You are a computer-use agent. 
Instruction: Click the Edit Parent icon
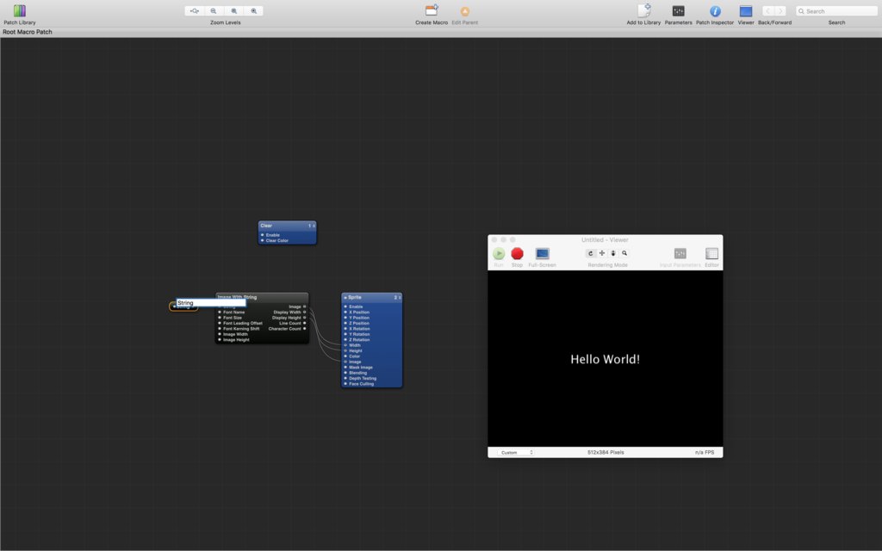click(x=464, y=11)
